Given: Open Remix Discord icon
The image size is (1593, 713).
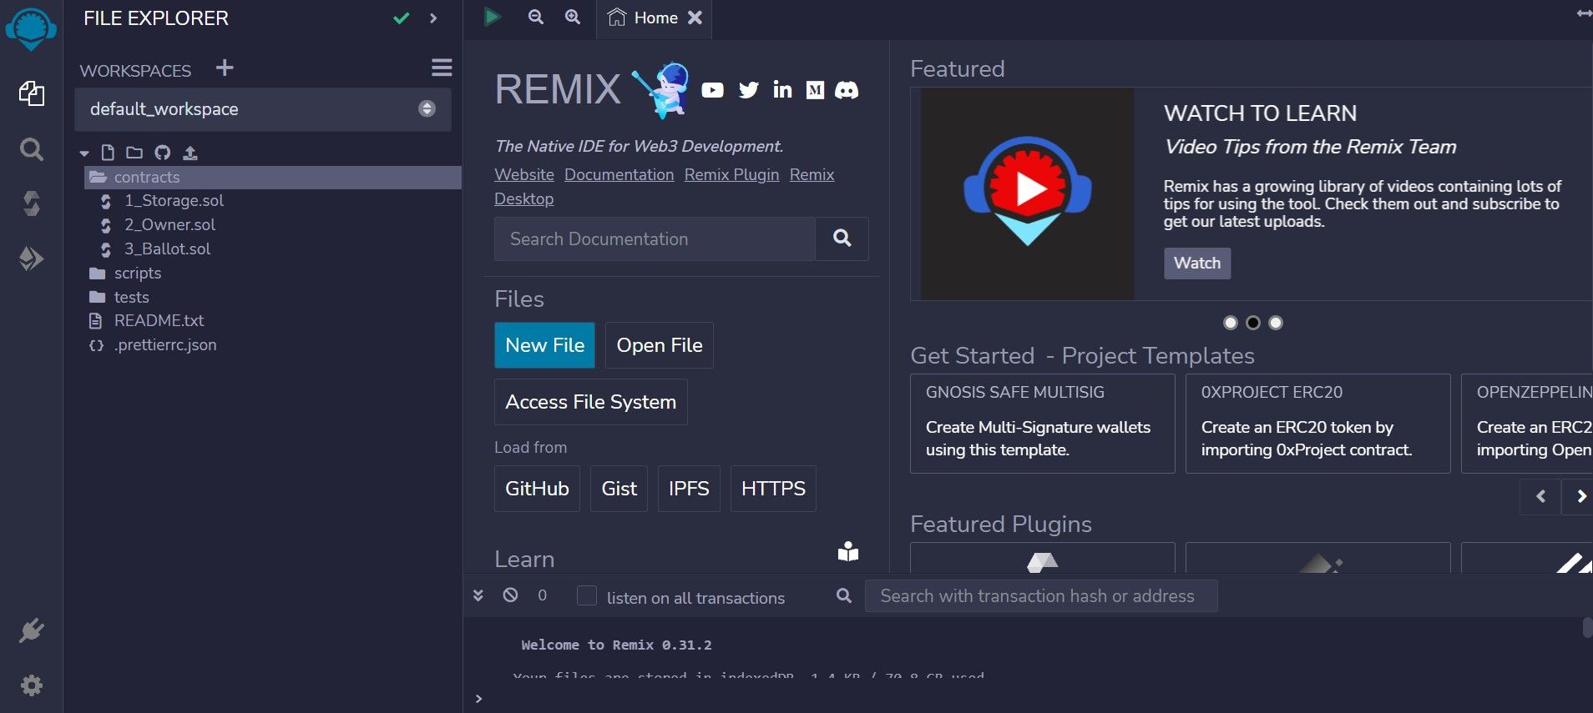Looking at the screenshot, I should click(x=847, y=90).
